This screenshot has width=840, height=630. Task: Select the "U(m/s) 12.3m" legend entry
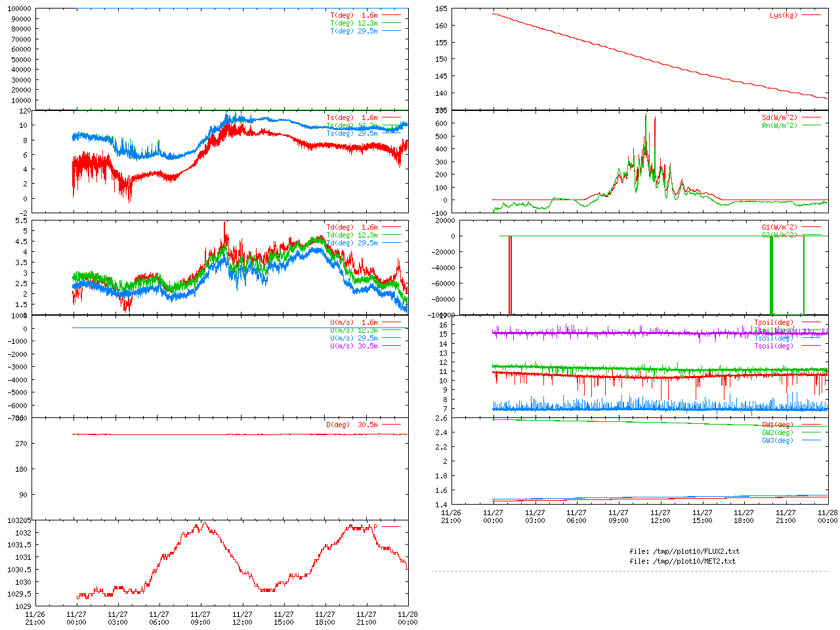[x=354, y=330]
